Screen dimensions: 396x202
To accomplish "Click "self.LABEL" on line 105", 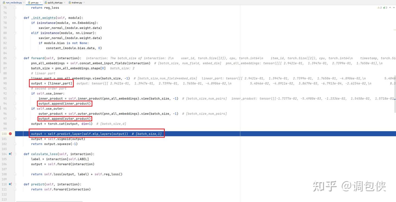I will click(78, 159).
